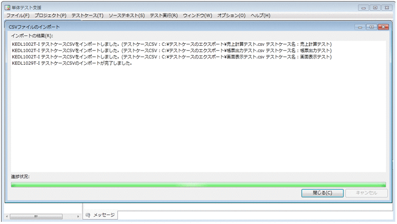Image resolution: width=397 pixels, height=224 pixels.
Task: Select the 画面表示テスト.csv import result line
Action: (x=172, y=57)
